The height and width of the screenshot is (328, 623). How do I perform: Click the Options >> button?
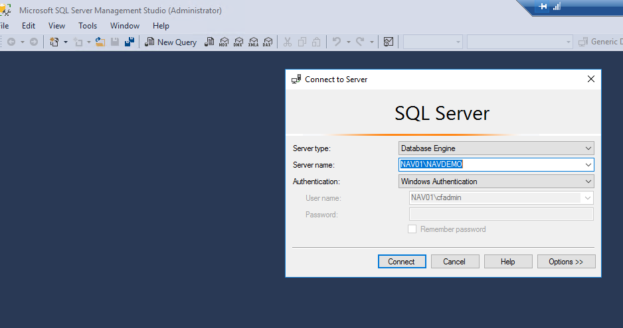pyautogui.click(x=566, y=262)
